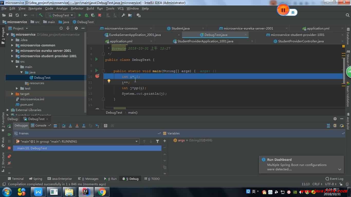Open Chrome from Windows taskbar

(102, 192)
